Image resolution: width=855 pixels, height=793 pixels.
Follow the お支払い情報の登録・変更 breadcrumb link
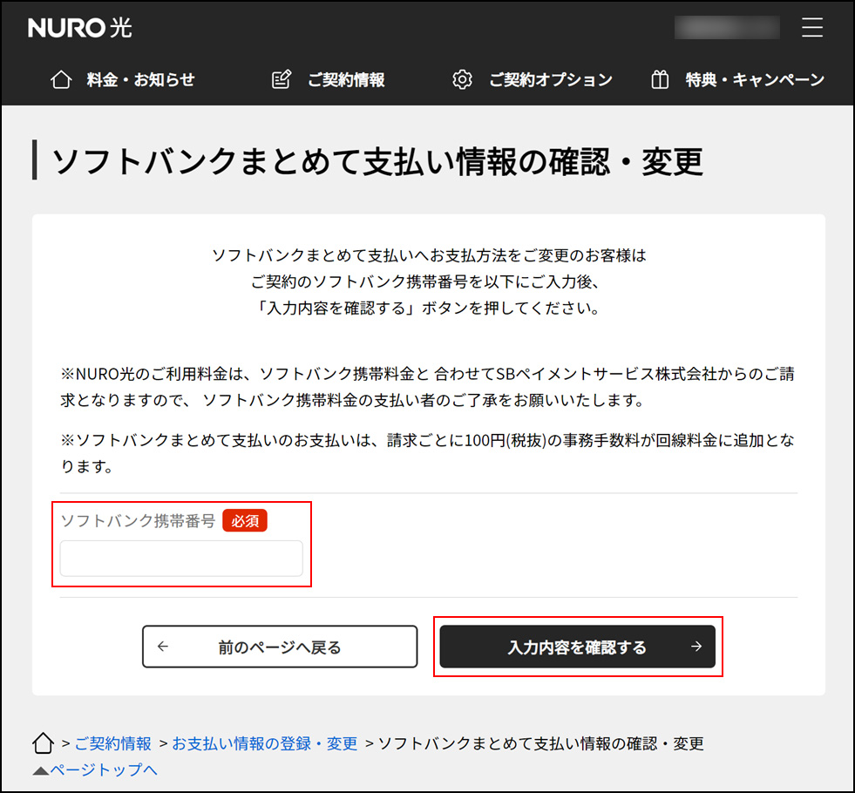[265, 743]
